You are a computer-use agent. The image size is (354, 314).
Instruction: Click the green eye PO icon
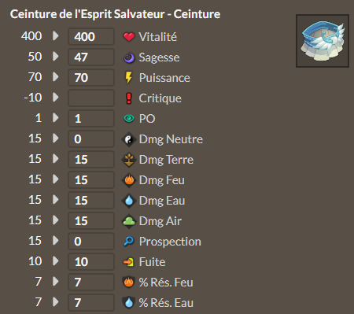point(129,119)
